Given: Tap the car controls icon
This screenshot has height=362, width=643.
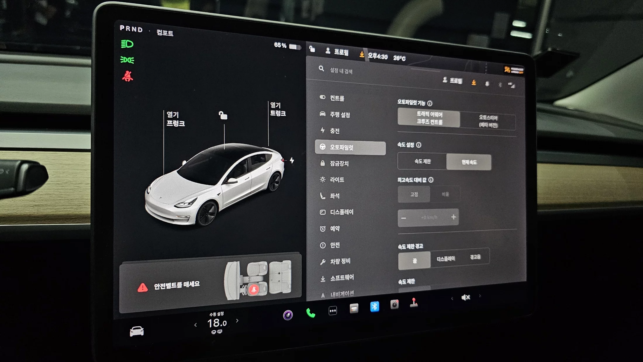Looking at the screenshot, I should [x=136, y=331].
